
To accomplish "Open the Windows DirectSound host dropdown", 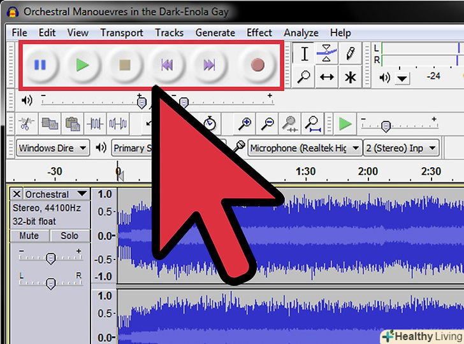I will [53, 148].
